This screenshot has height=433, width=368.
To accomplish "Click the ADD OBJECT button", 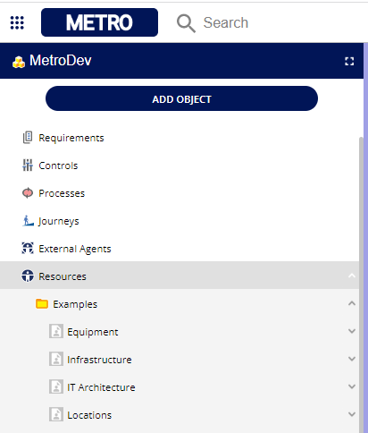I will click(181, 98).
